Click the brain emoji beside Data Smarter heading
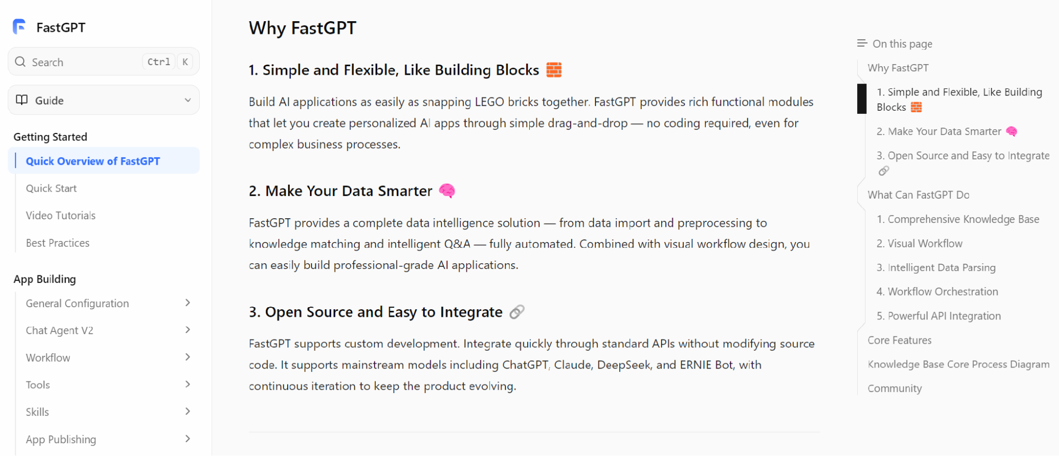1059x456 pixels. pyautogui.click(x=447, y=191)
